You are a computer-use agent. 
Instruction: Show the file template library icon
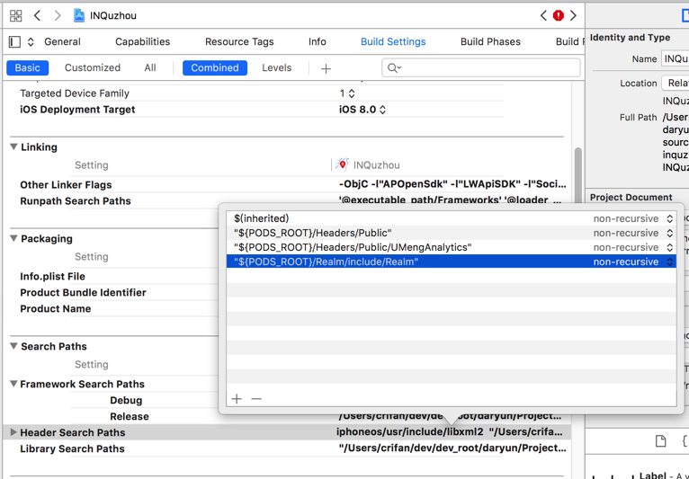click(x=660, y=440)
